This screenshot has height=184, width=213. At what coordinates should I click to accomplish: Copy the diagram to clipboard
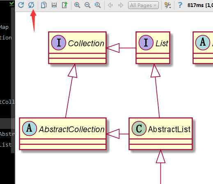tap(44, 5)
